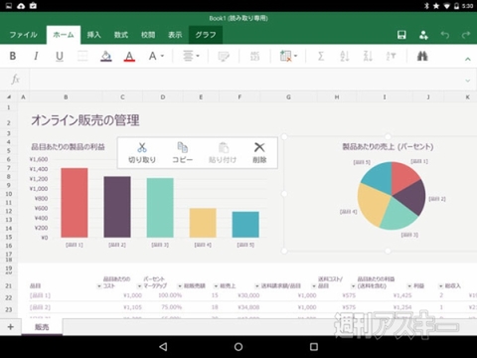The width and height of the screenshot is (477, 358).
Task: Switch to the 表示 tab
Action: click(x=175, y=35)
